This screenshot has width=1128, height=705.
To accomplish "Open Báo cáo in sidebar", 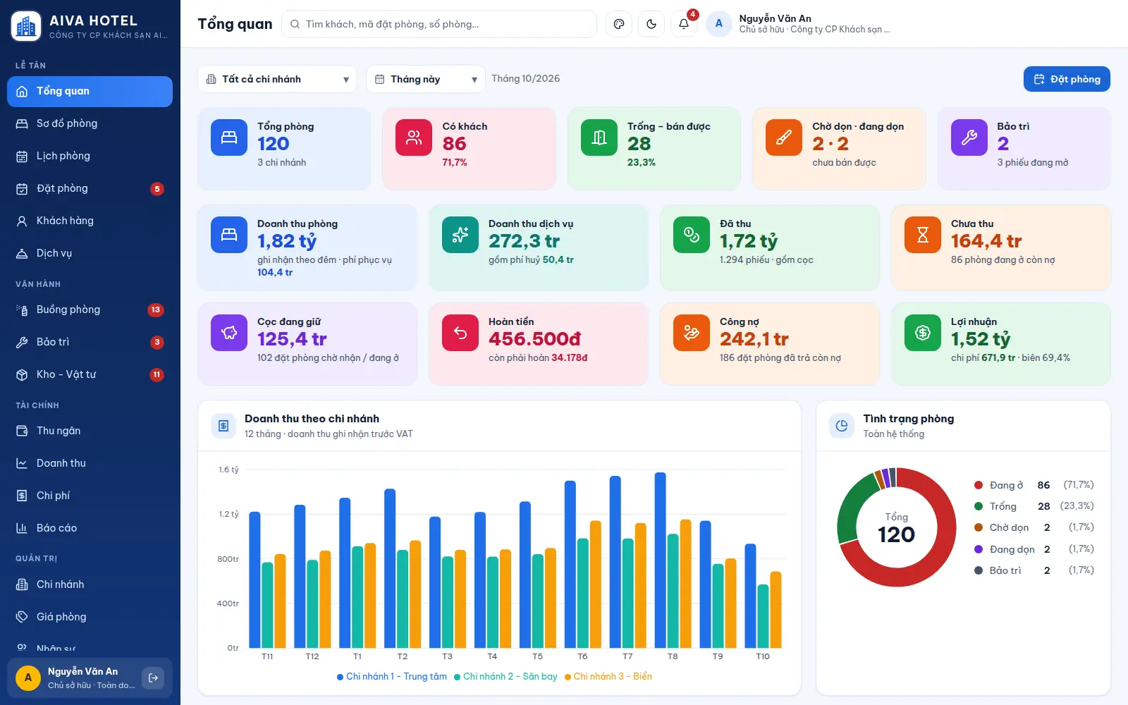I will [90, 528].
